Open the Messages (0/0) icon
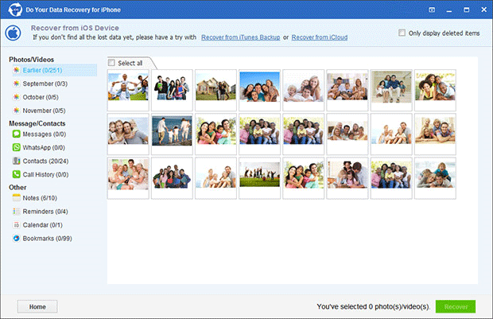 point(16,134)
